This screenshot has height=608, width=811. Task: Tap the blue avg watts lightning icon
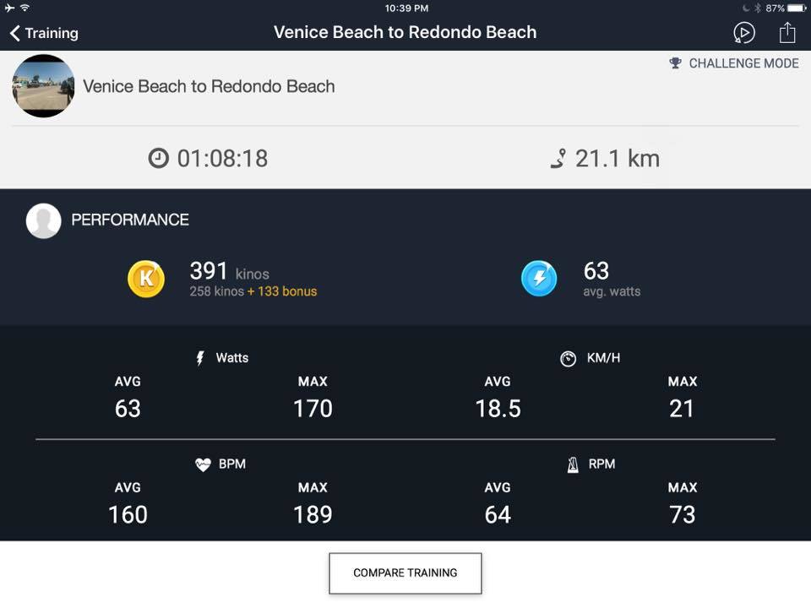tap(539, 278)
